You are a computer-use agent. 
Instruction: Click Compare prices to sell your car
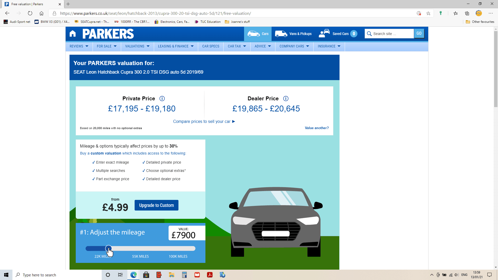pos(204,121)
